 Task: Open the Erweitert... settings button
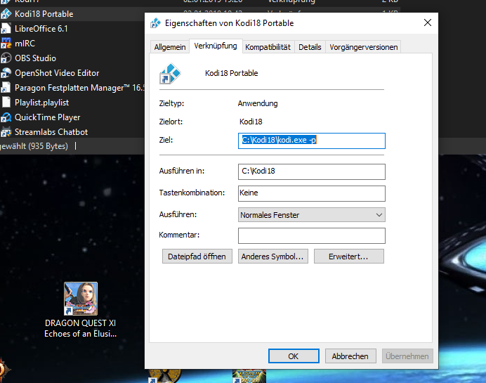coord(349,257)
